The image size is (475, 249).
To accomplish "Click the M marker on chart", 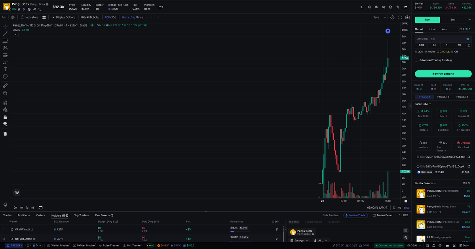I will [388, 31].
